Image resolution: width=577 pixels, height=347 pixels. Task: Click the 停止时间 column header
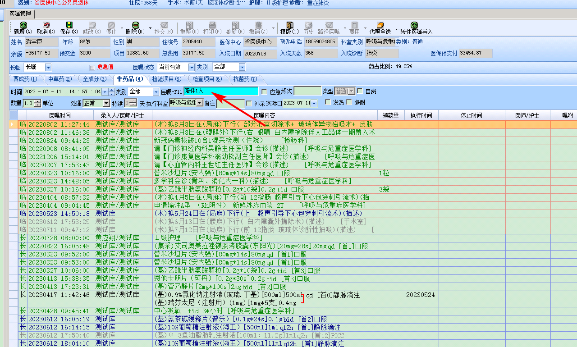pos(472,115)
